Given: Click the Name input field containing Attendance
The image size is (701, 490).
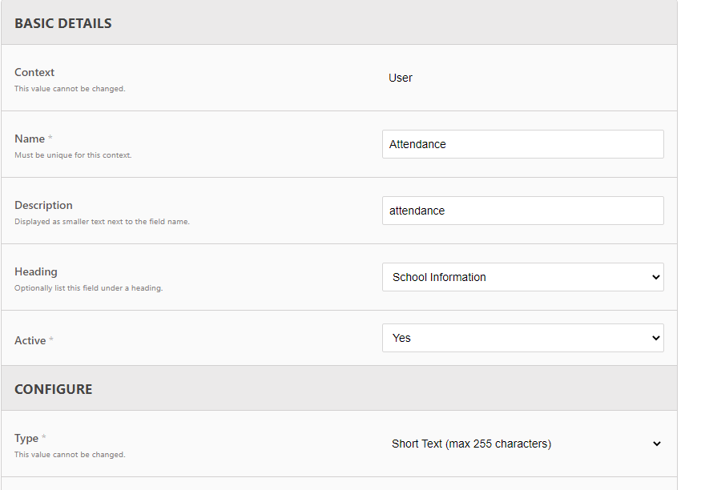Looking at the screenshot, I should pos(522,144).
